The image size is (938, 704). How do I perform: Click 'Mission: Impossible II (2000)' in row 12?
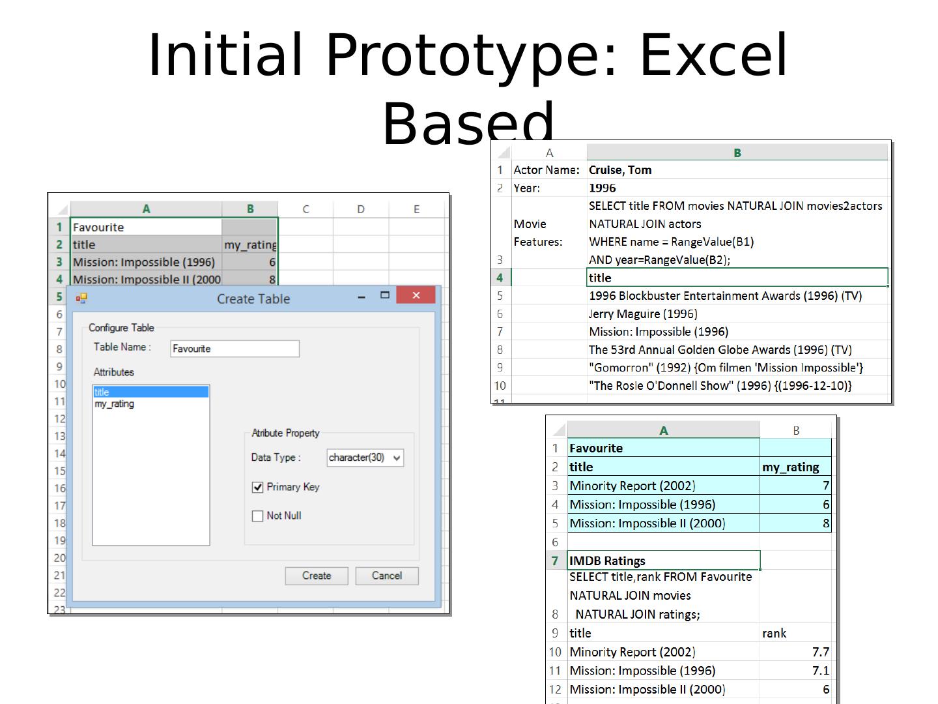pyautogui.click(x=664, y=690)
